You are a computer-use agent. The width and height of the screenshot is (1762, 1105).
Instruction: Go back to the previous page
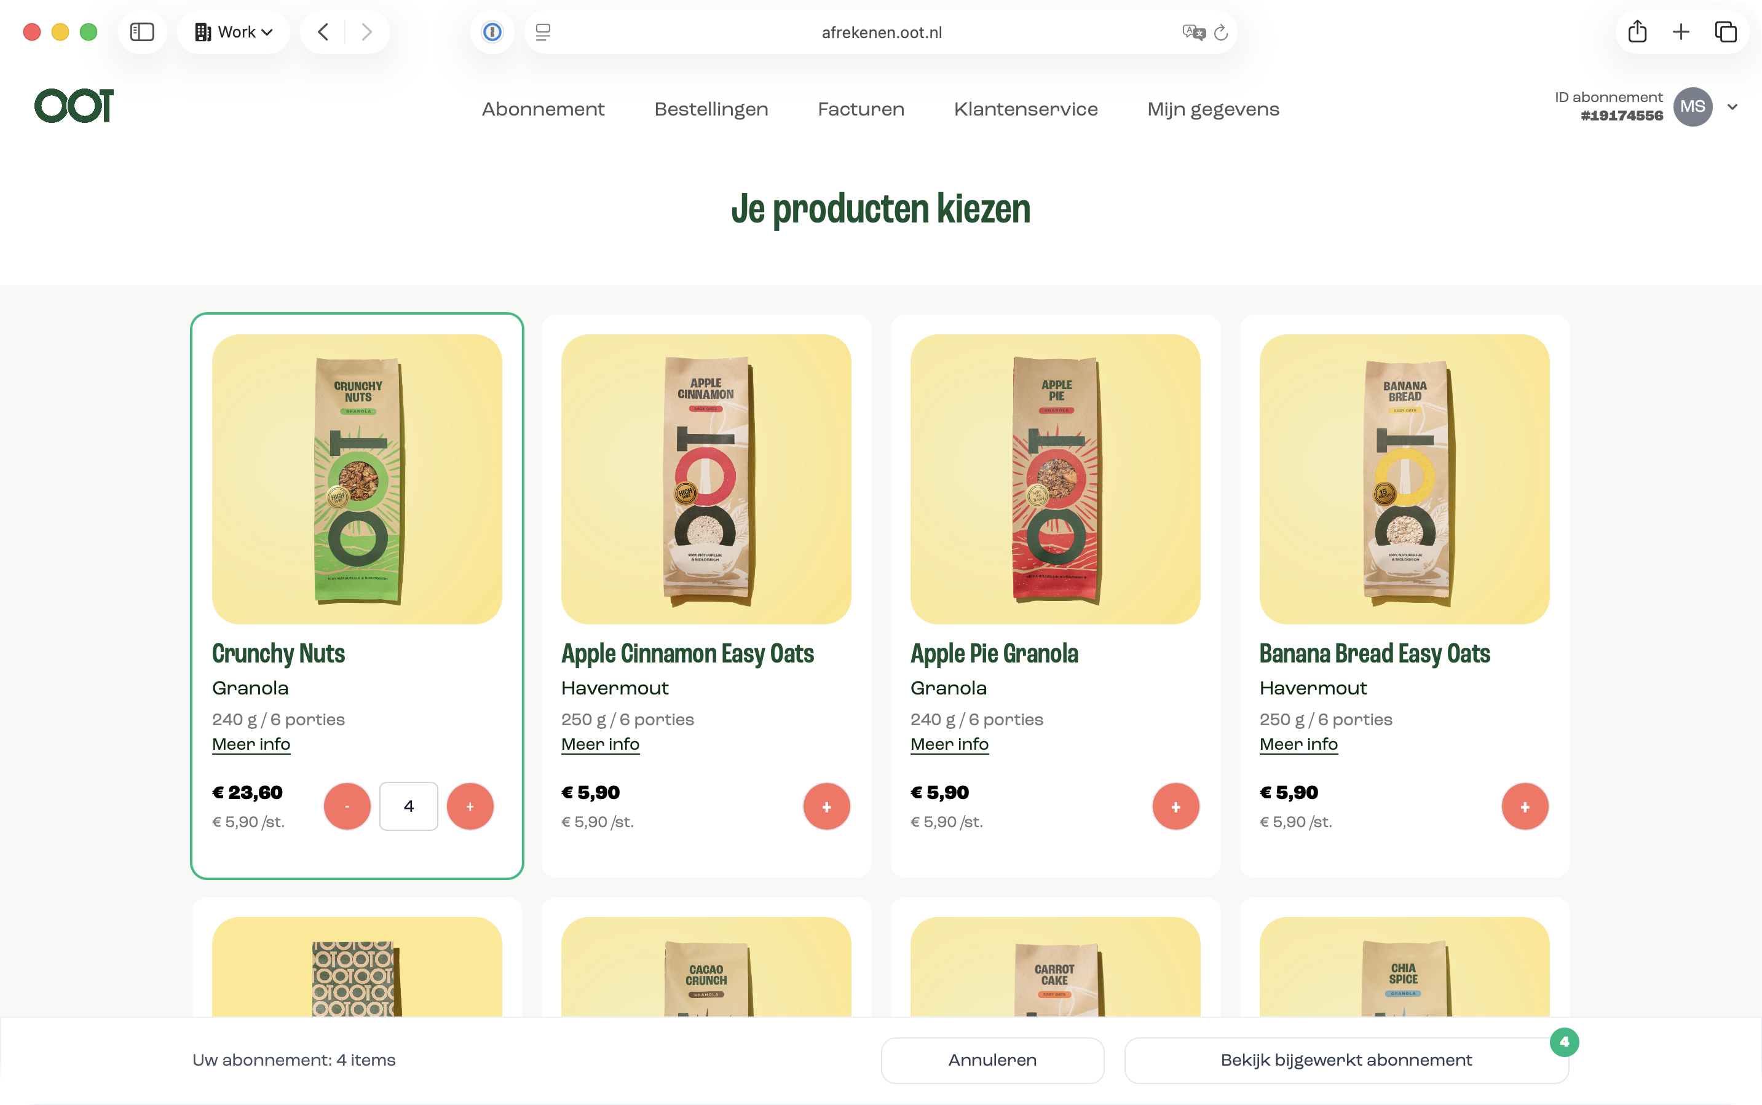[x=323, y=32]
